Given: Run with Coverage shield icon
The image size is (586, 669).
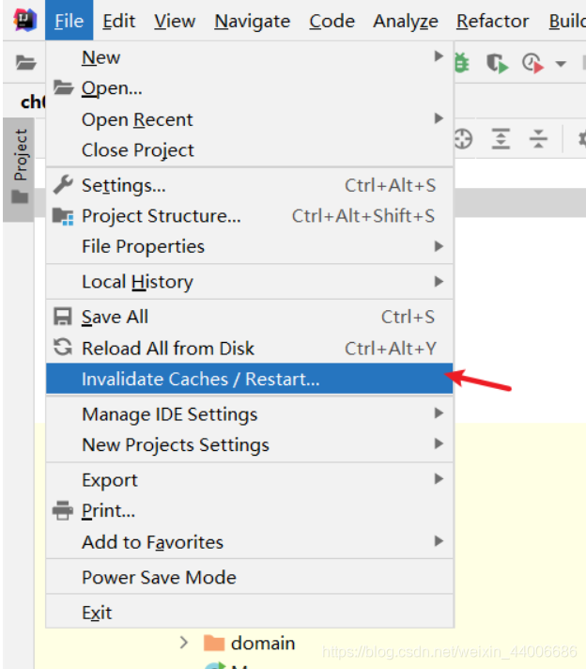Looking at the screenshot, I should point(498,63).
